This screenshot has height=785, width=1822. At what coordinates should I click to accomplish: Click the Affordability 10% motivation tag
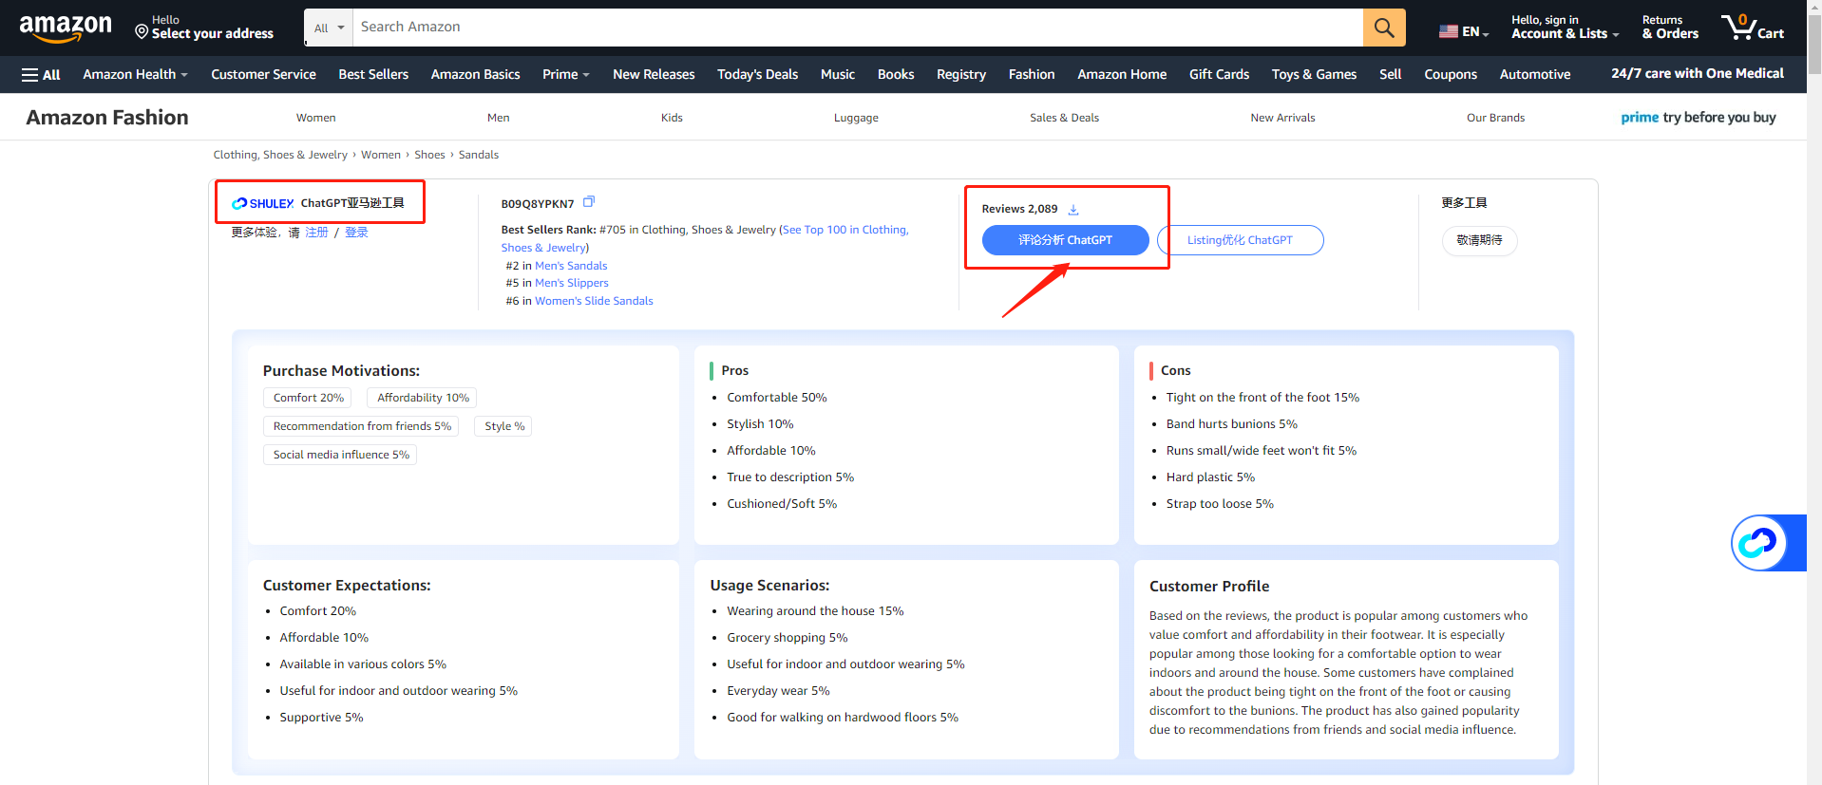tap(423, 398)
